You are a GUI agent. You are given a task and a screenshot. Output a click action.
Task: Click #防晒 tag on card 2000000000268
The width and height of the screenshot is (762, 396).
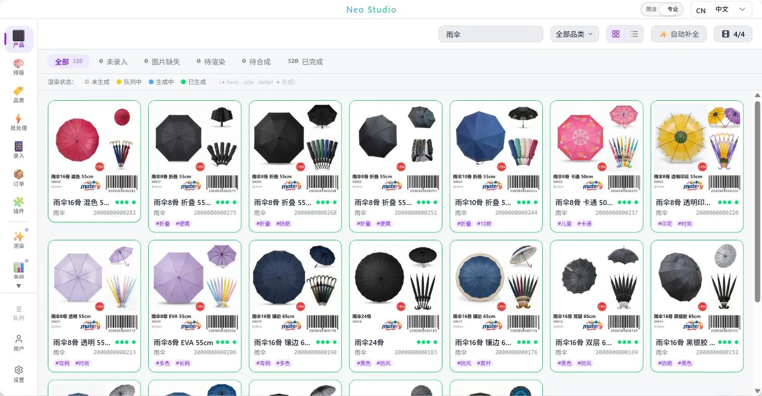pos(284,224)
